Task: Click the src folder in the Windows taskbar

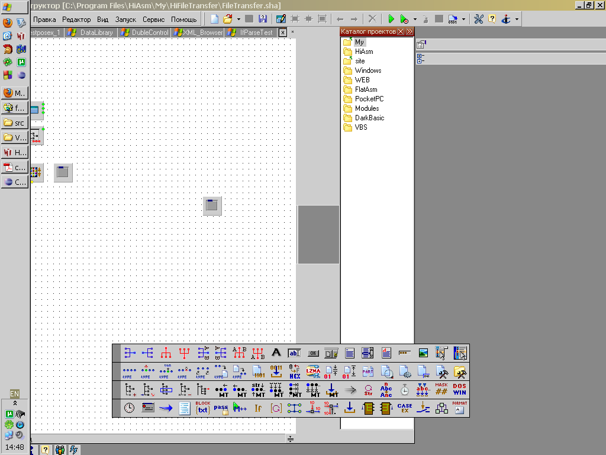Action: [x=15, y=123]
